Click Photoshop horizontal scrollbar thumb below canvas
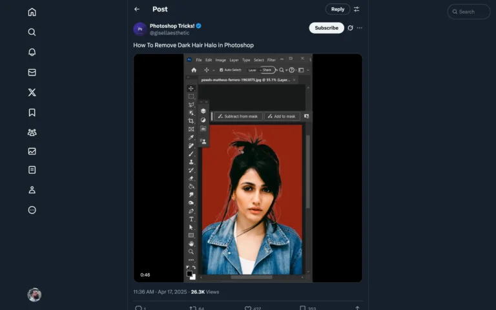Screen dimensions: 496x310 251,277
